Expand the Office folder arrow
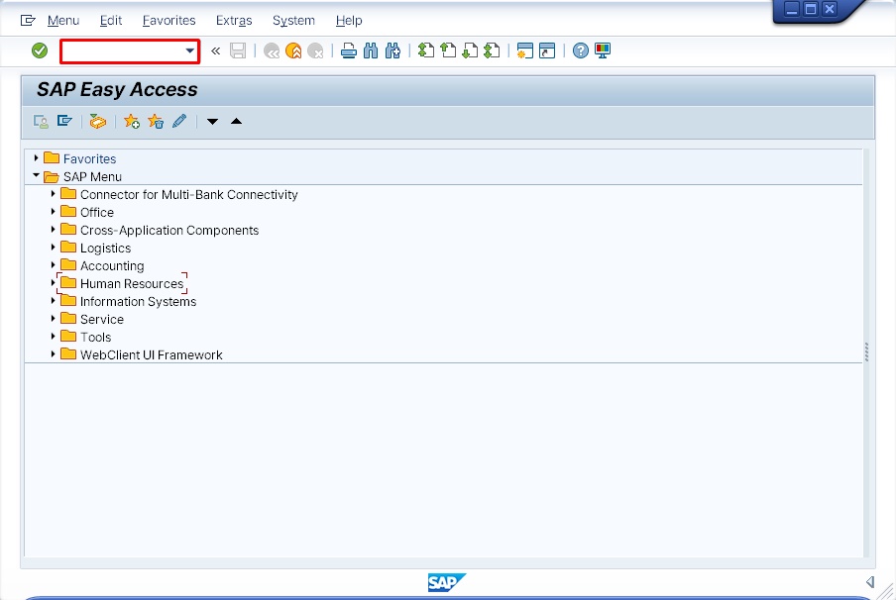 (x=53, y=212)
